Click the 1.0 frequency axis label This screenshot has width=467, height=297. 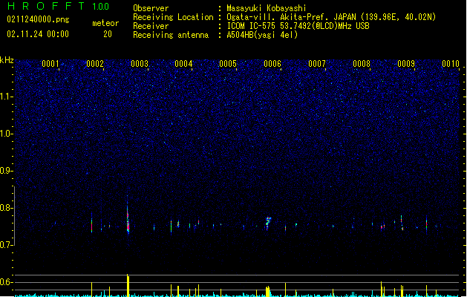[7, 134]
